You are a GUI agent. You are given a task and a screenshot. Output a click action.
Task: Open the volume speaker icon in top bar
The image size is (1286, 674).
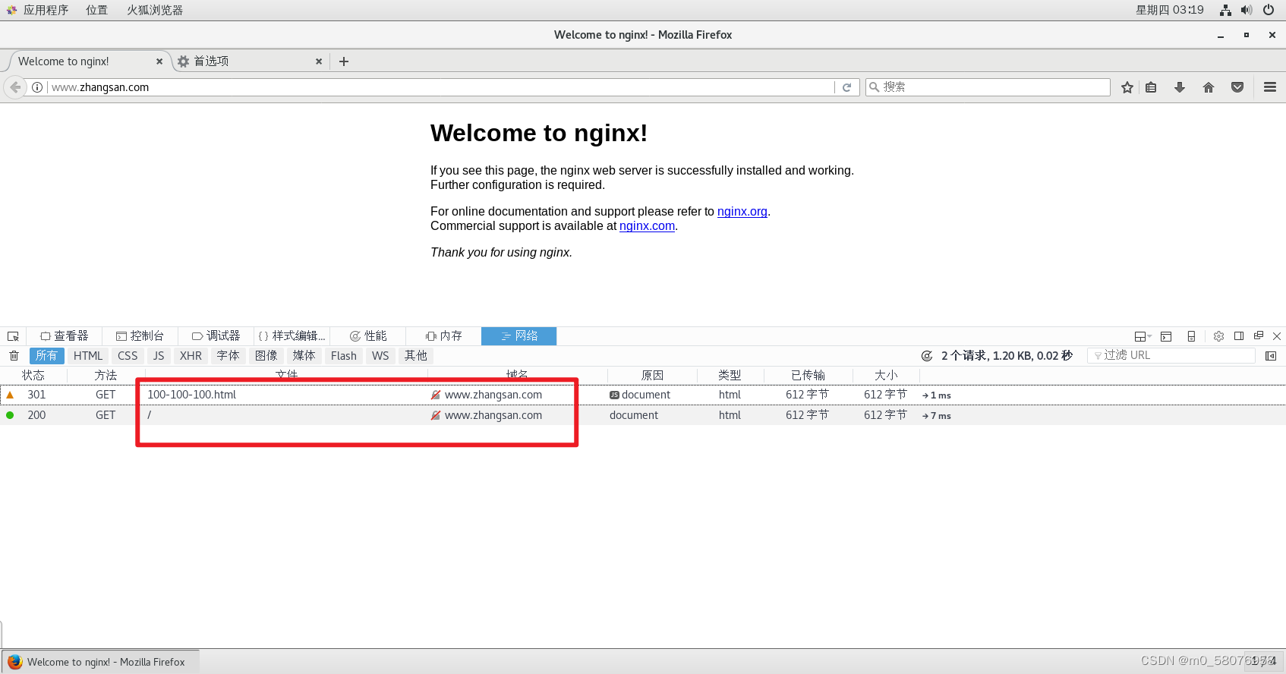coord(1247,10)
